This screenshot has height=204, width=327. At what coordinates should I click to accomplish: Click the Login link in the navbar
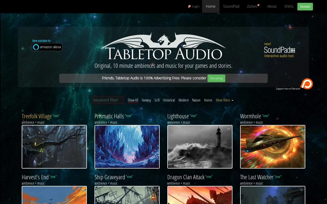tap(194, 6)
